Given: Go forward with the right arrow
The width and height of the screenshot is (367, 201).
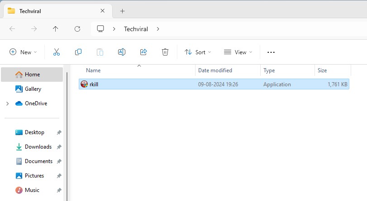Looking at the screenshot, I should [34, 29].
